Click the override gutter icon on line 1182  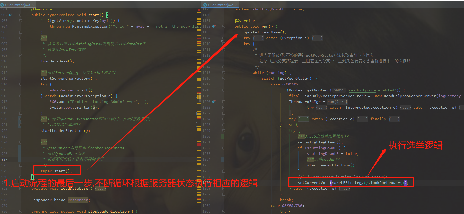click(214, 26)
